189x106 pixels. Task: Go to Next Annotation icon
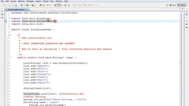[x=74, y=5]
